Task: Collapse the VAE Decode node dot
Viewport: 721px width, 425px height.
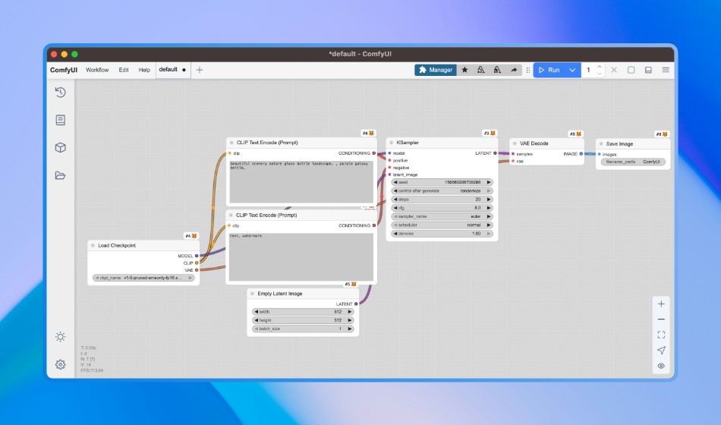Action: pyautogui.click(x=515, y=143)
